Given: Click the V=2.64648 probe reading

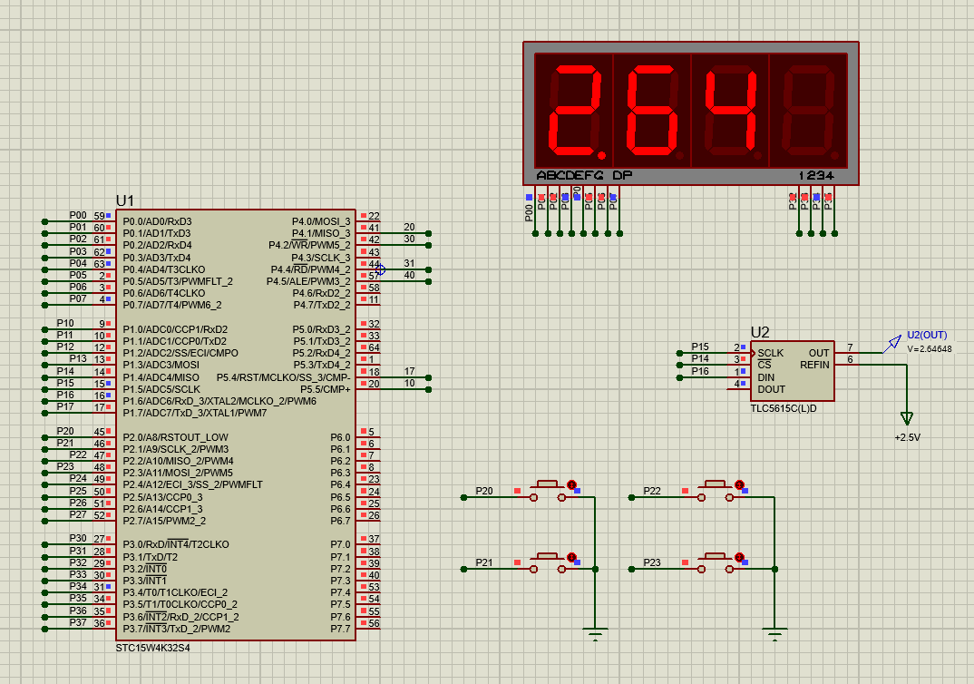Looking at the screenshot, I should click(930, 349).
